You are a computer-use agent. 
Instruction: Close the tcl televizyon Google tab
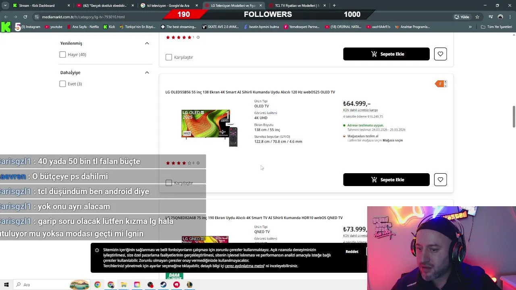(x=196, y=6)
